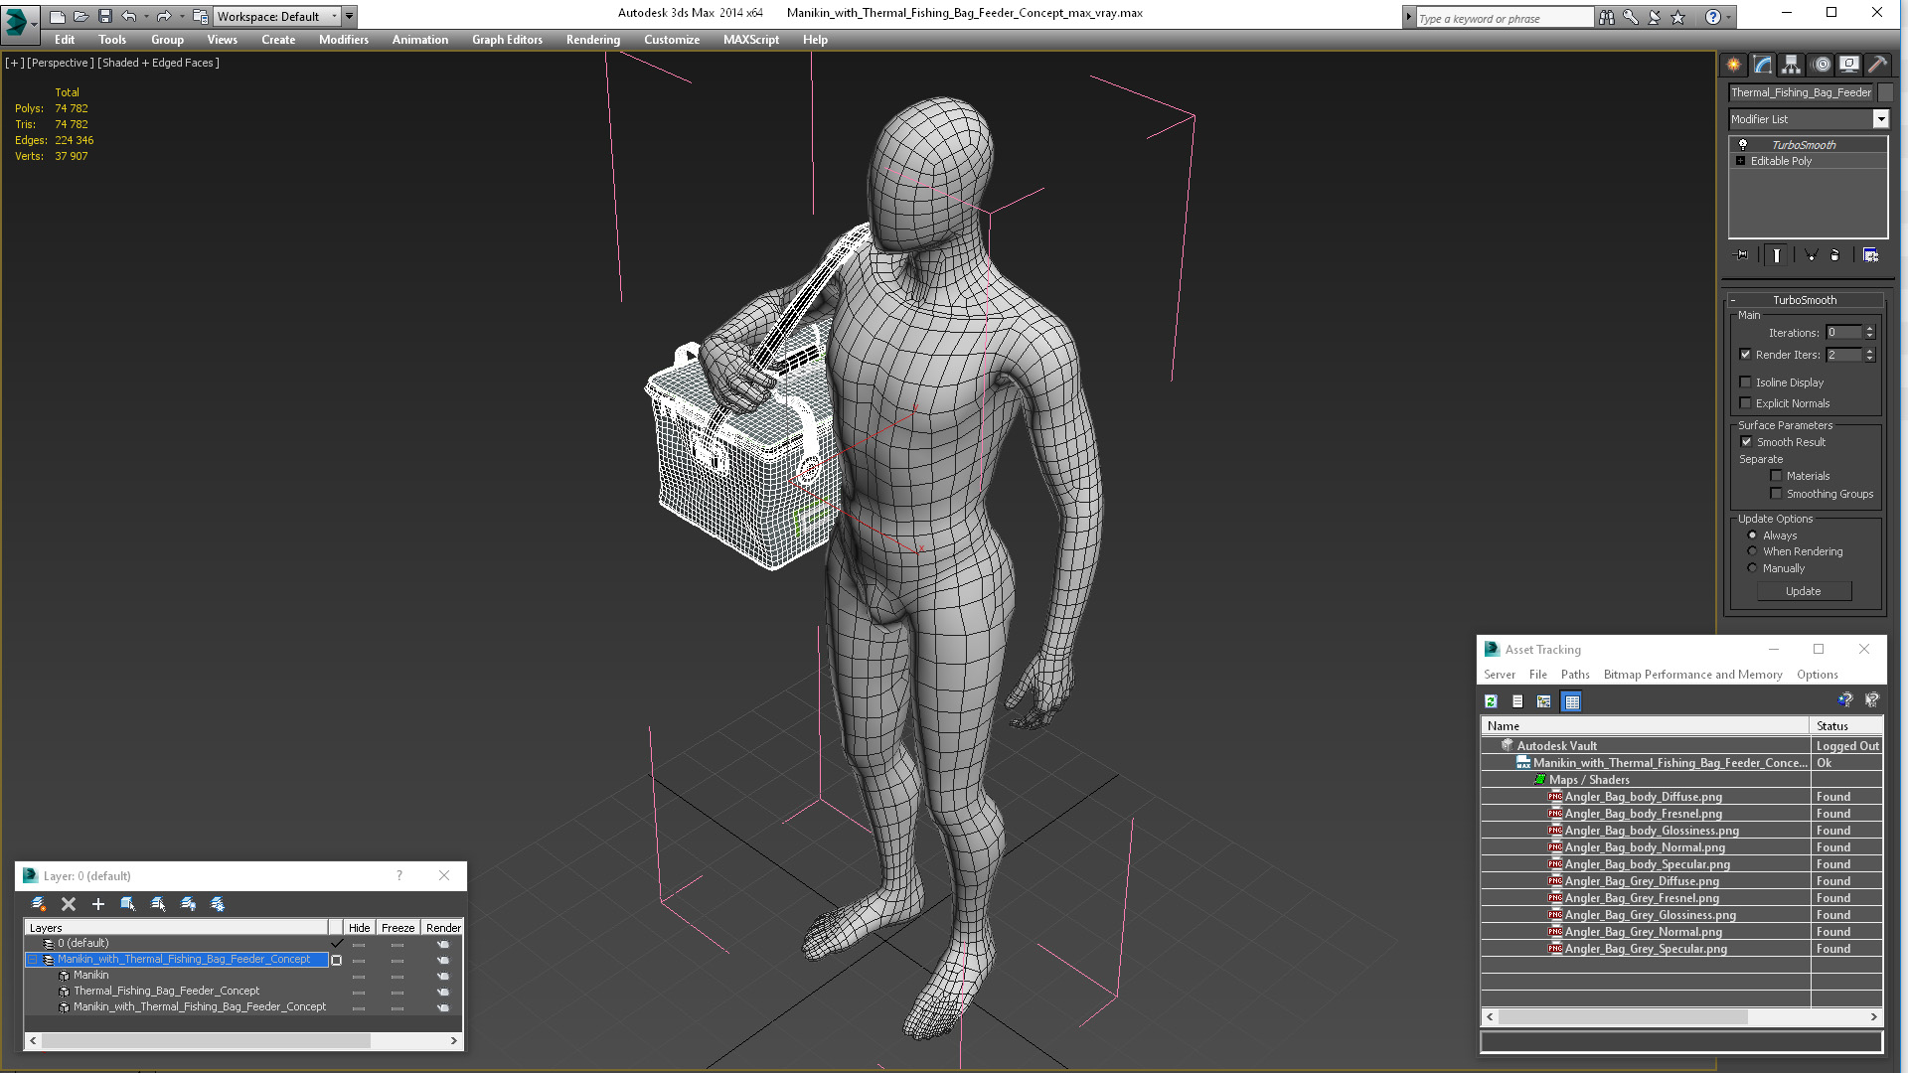Open the Rendering menu

click(593, 40)
